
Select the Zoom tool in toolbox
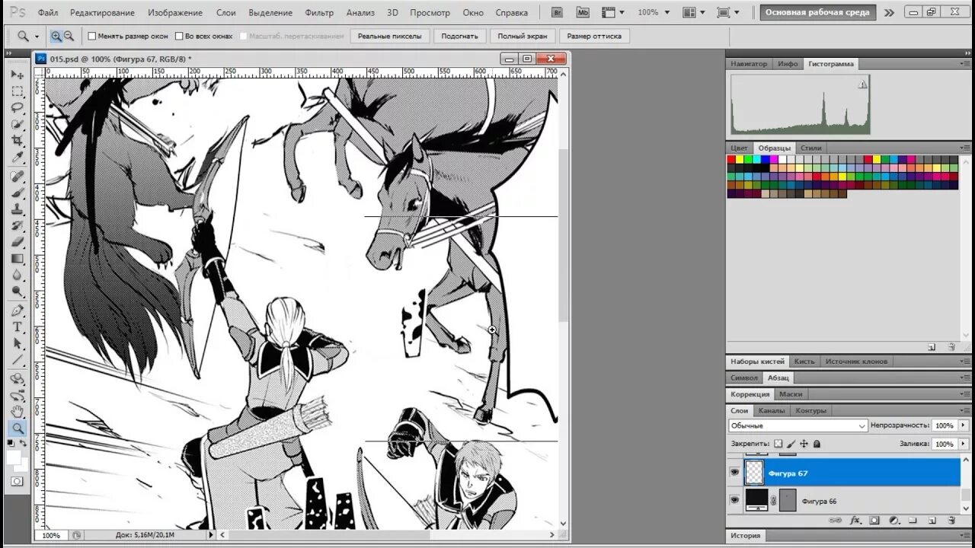click(x=18, y=429)
